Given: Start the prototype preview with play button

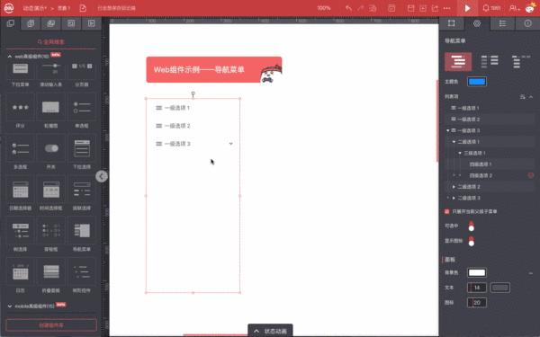Looking at the screenshot, I should [467, 8].
